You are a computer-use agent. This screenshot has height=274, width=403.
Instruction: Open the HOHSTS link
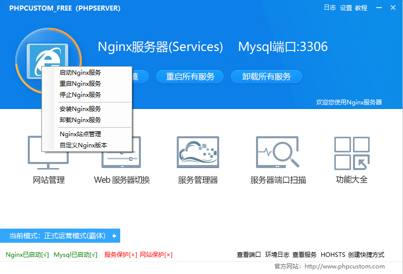click(333, 255)
